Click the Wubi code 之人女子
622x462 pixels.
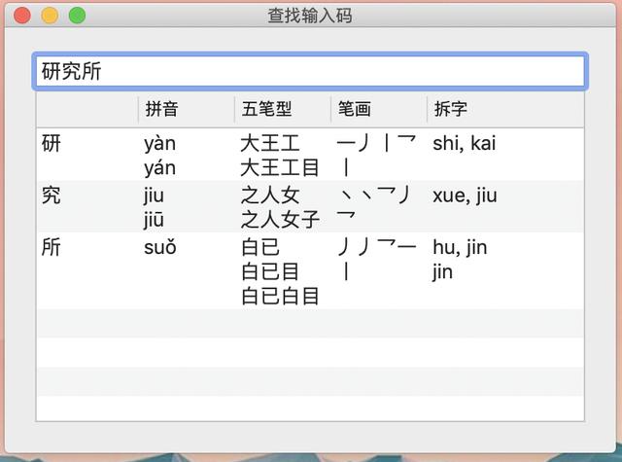280,220
